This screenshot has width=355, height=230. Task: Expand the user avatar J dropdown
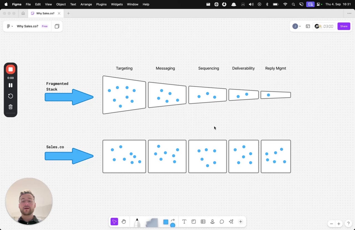click(x=296, y=26)
